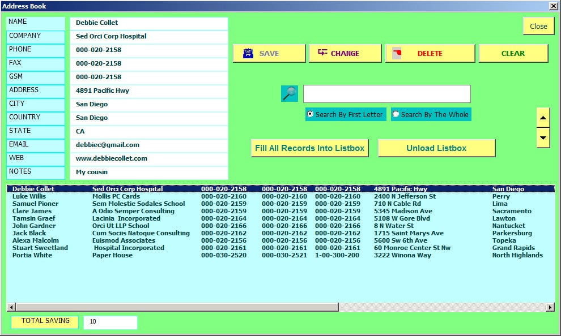Click the CLEAR button
This screenshot has width=561, height=336.
coord(513,53)
